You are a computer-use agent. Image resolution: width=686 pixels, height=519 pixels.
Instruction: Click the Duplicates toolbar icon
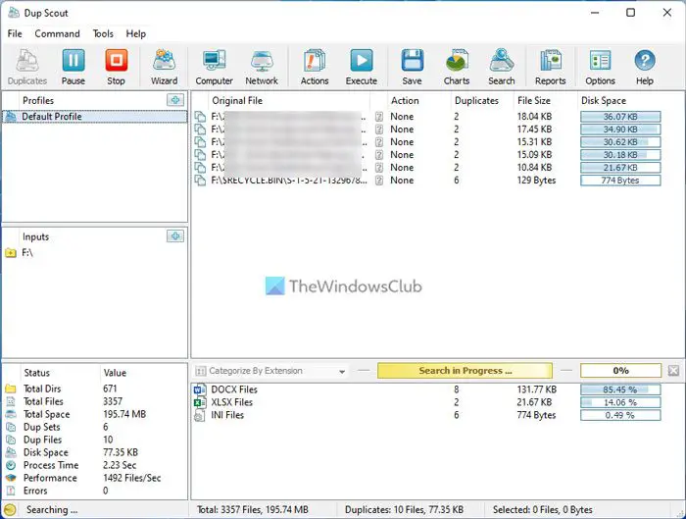coord(27,67)
